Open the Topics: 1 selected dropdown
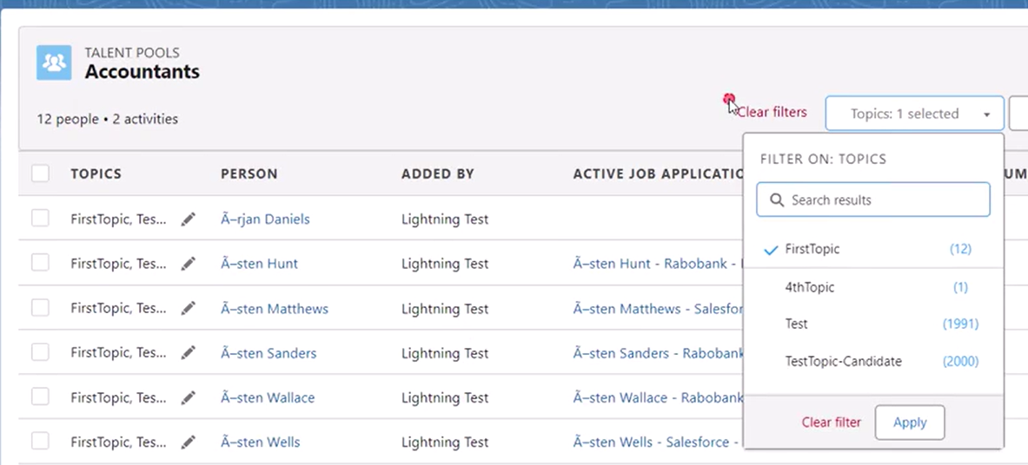This screenshot has width=1028, height=465. point(914,114)
